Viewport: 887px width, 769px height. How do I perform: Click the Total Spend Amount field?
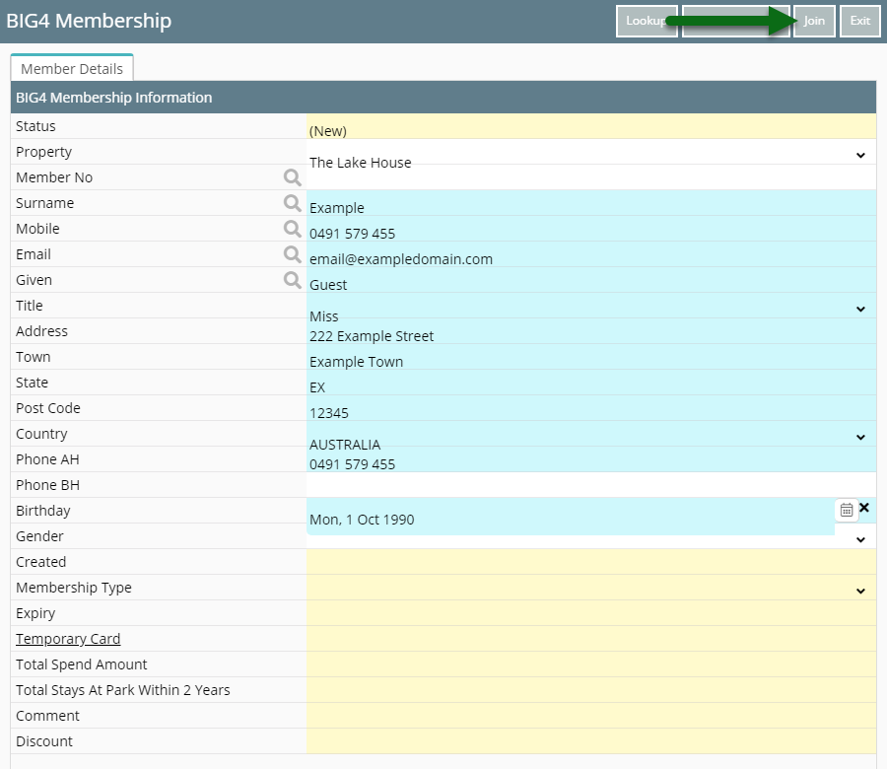(591, 664)
